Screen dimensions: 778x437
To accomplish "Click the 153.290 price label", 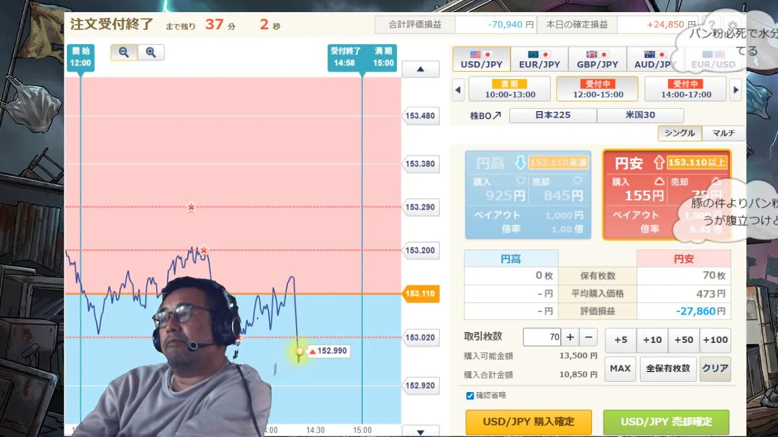I will point(421,207).
